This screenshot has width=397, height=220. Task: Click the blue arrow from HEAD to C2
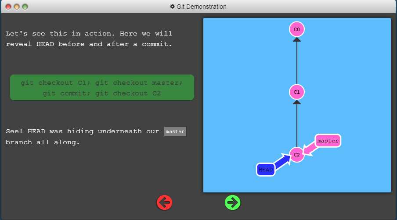[283, 161]
